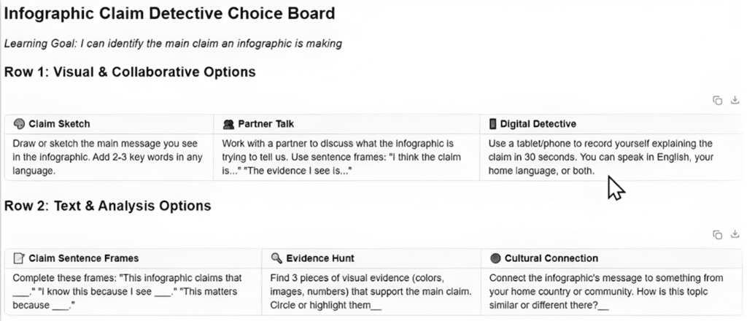The image size is (747, 321).
Task: Download the Row 1 Visual & Collaborative table
Action: coord(734,101)
